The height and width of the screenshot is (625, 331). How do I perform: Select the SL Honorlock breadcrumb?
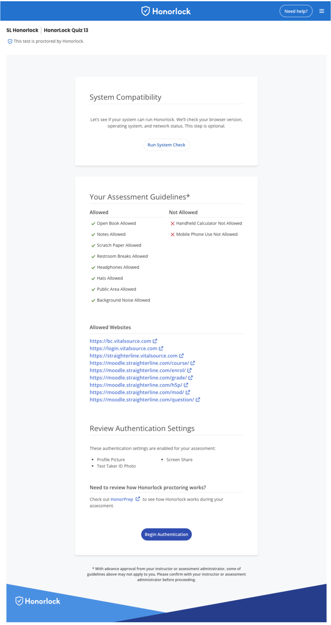[22, 30]
